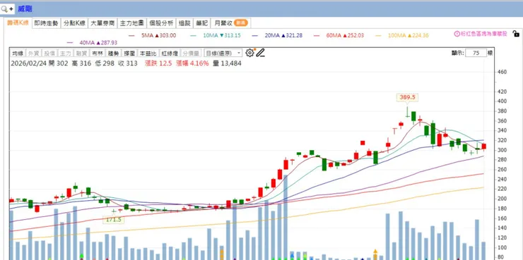Screen dimensions: 523x260
Task: Click the orange 新高 badge on 月營收
Action: [x=240, y=23]
